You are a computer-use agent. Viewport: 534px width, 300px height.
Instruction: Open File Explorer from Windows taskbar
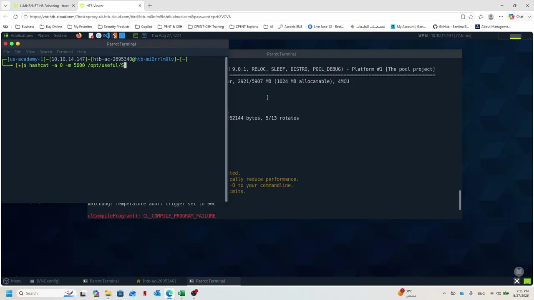coord(108,293)
